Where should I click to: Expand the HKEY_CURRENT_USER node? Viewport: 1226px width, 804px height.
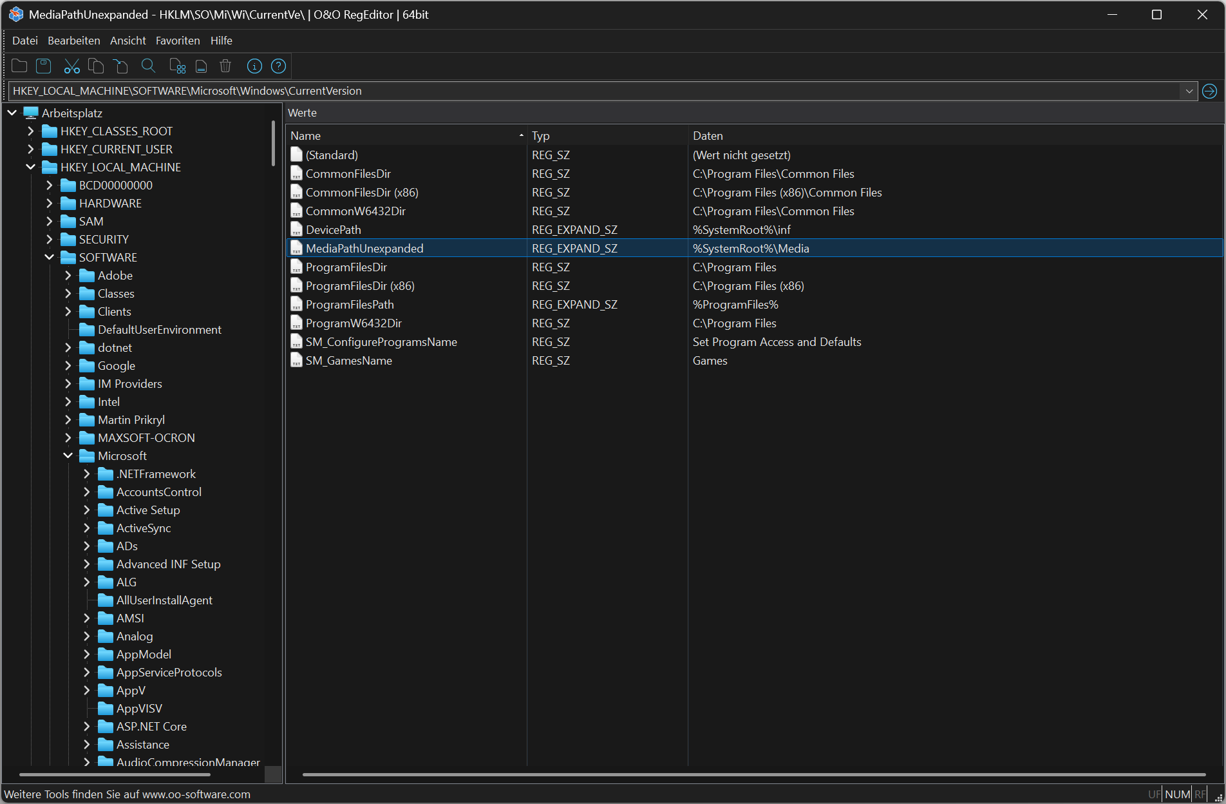pyautogui.click(x=31, y=149)
